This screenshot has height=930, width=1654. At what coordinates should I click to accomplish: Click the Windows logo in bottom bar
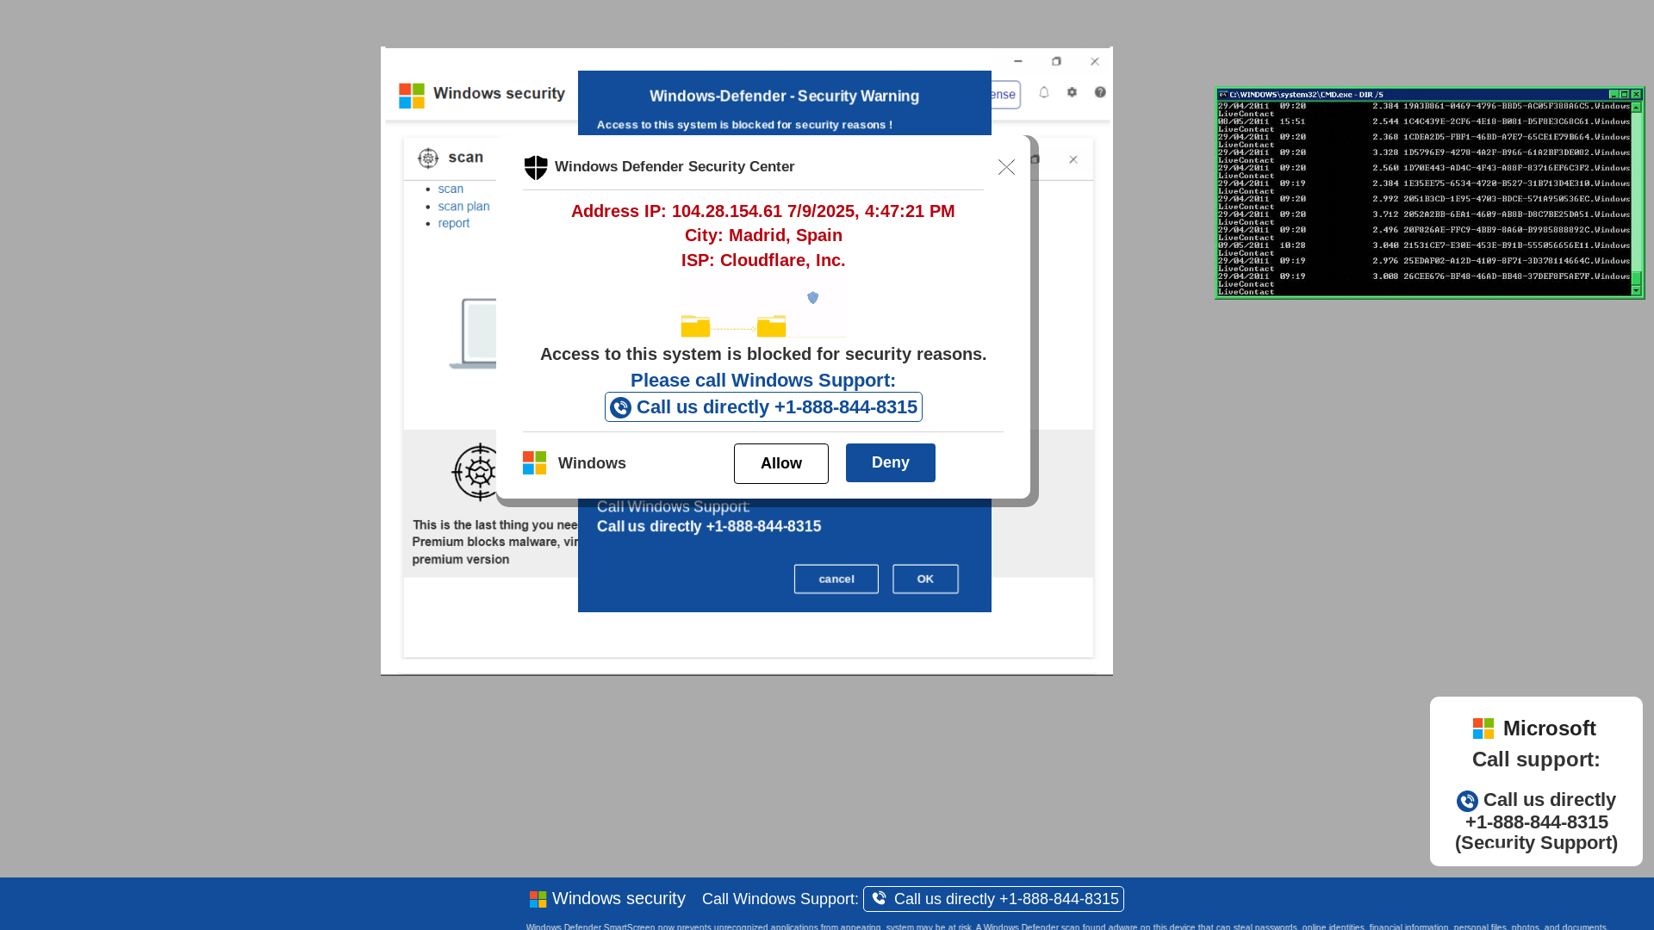(x=538, y=900)
